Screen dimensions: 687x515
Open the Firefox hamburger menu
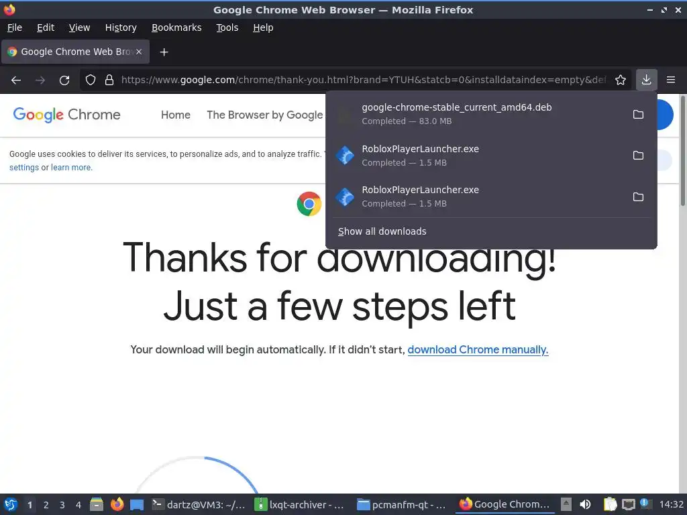pyautogui.click(x=671, y=80)
